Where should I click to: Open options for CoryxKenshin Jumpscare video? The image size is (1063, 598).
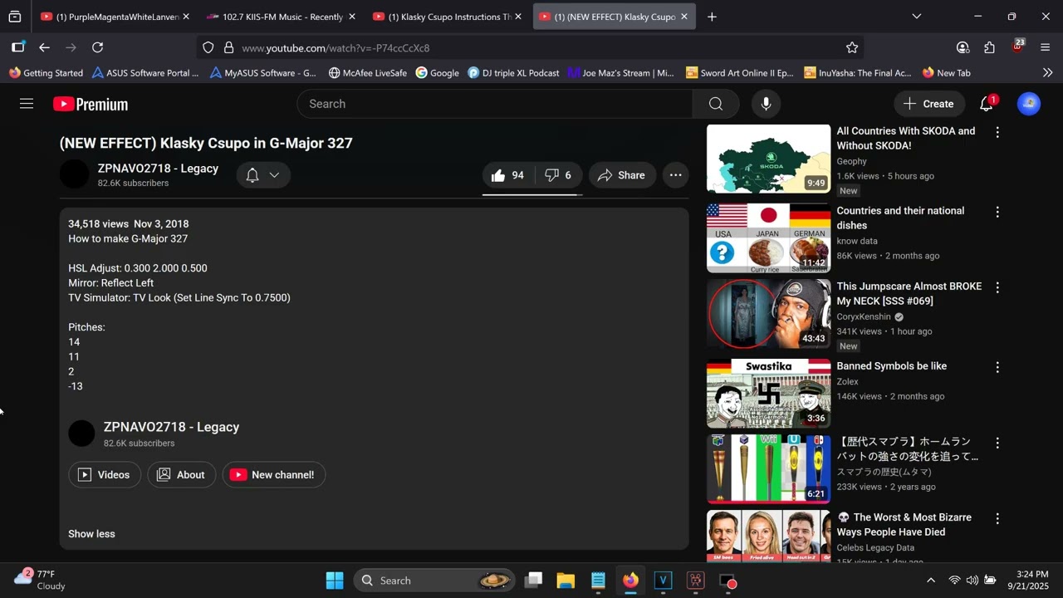pyautogui.click(x=997, y=288)
